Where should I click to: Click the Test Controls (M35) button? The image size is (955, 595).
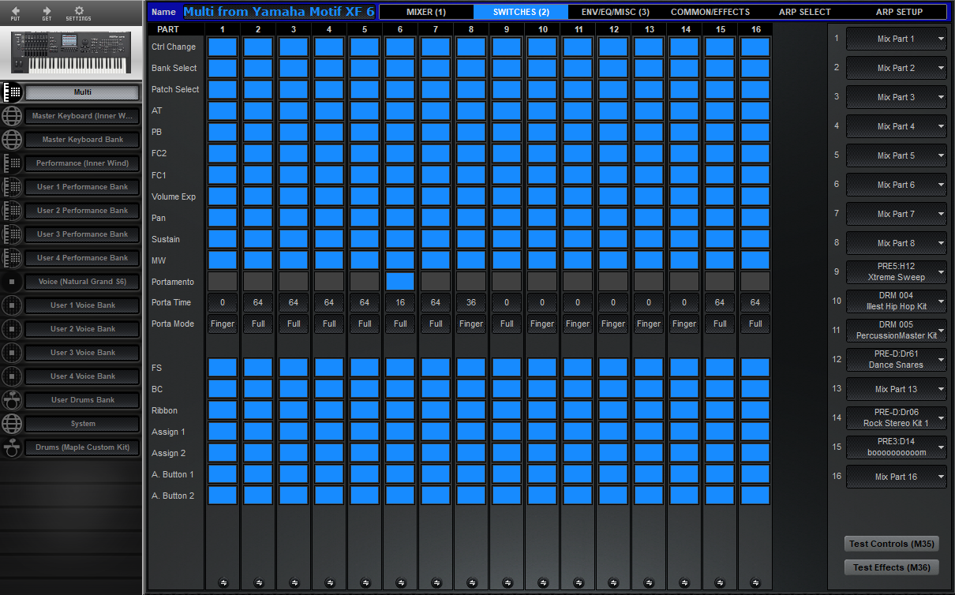point(890,544)
